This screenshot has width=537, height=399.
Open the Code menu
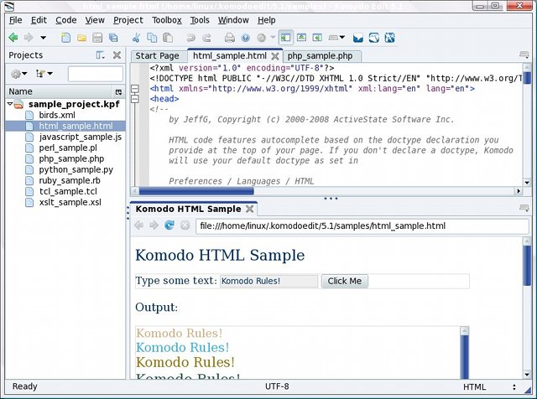pyautogui.click(x=65, y=20)
